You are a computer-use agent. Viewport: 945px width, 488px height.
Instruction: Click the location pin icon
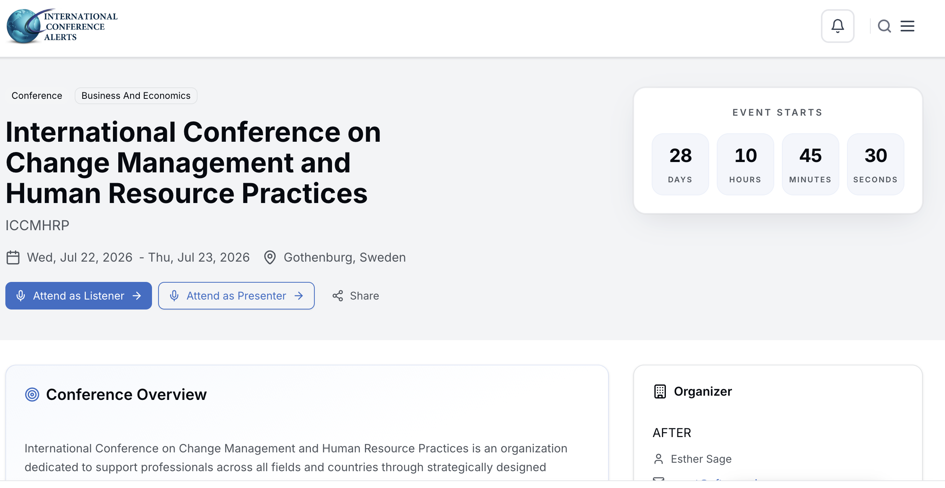tap(270, 257)
